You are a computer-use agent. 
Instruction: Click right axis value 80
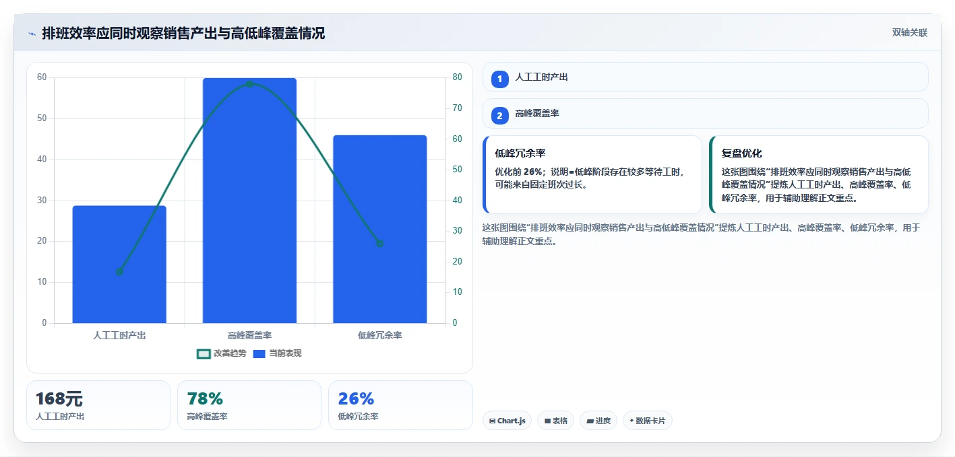pos(457,77)
